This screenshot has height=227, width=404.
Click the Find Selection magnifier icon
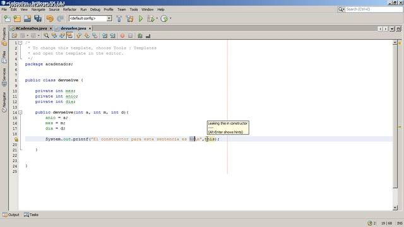pyautogui.click(x=46, y=36)
